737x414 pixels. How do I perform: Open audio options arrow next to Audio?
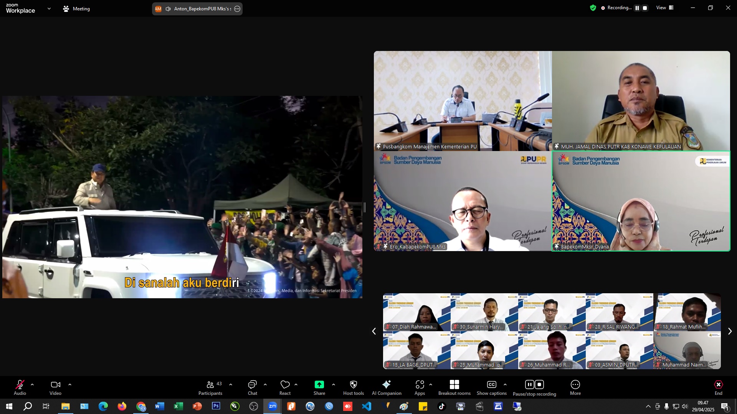pos(32,384)
